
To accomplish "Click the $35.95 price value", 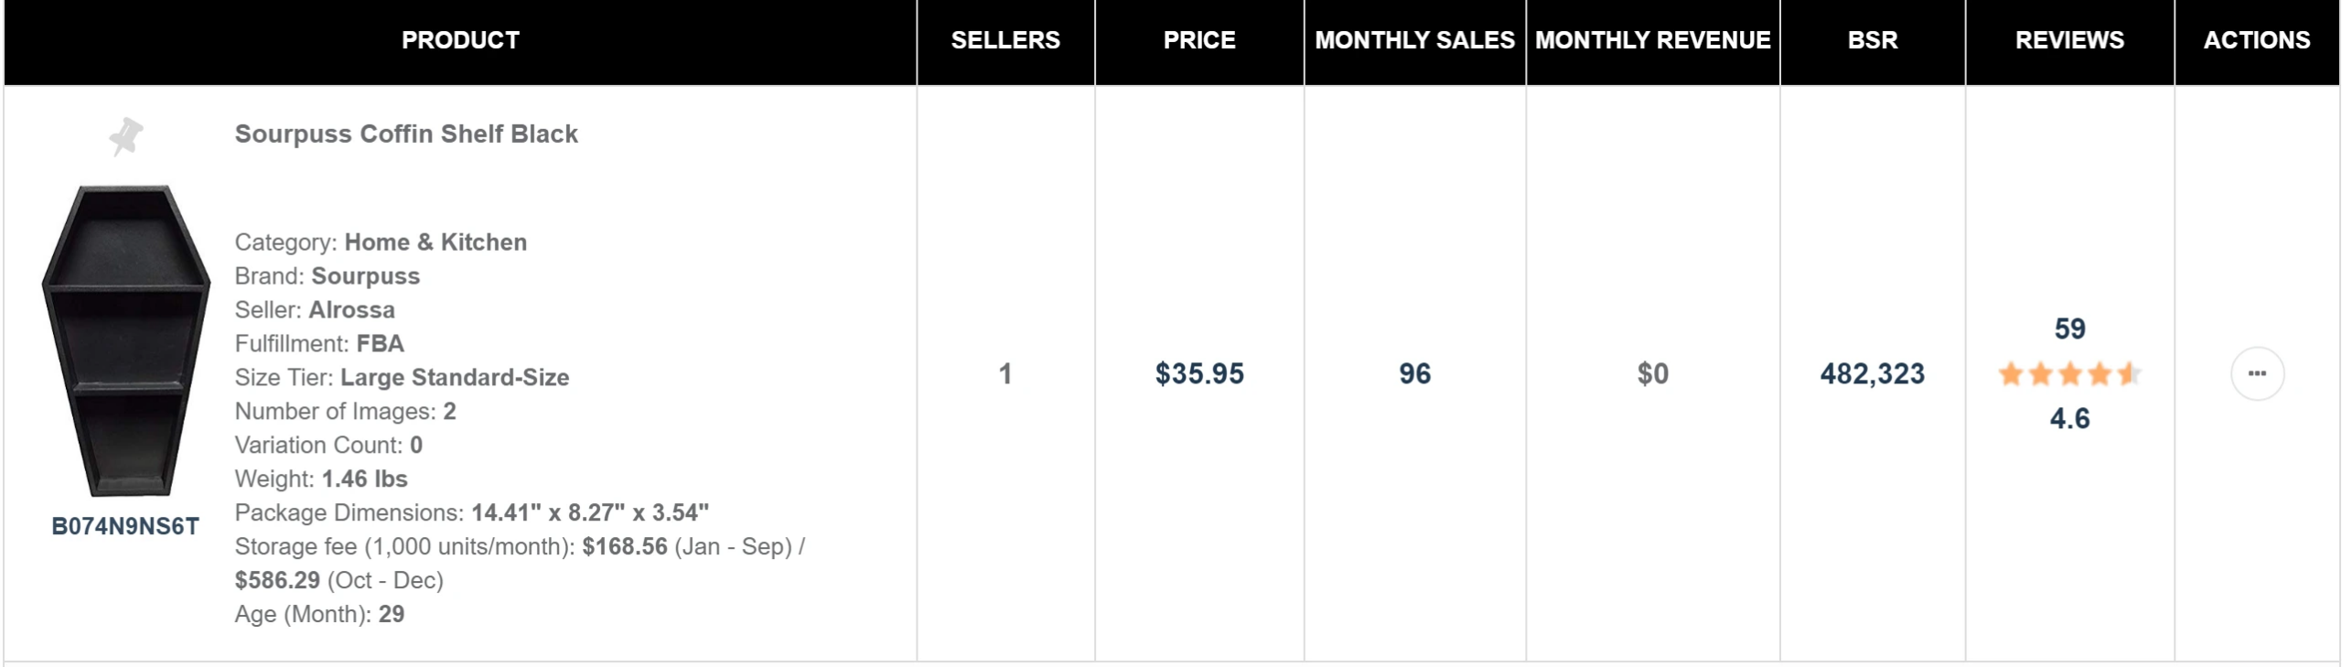I will pos(1198,373).
